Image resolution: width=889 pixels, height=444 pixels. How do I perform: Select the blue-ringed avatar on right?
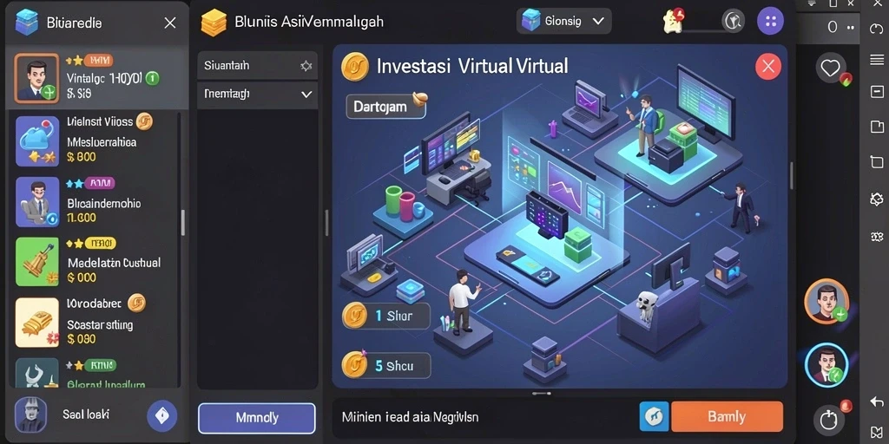(826, 365)
